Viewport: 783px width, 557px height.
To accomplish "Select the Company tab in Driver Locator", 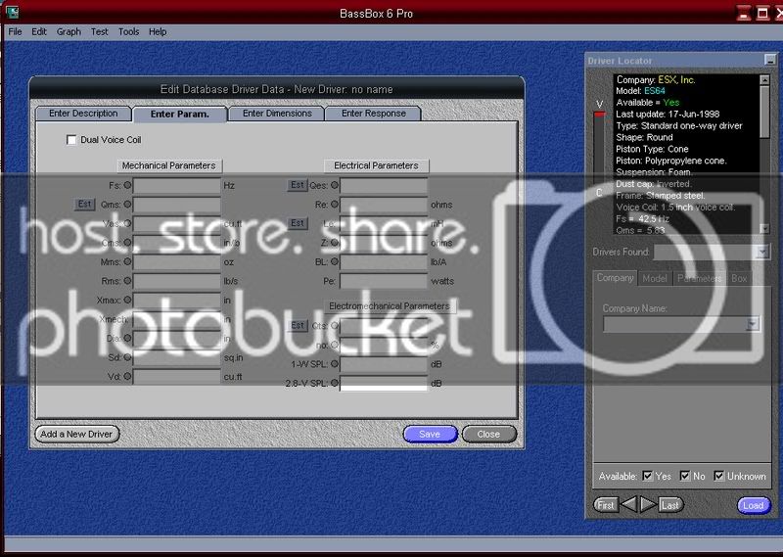I will (615, 278).
